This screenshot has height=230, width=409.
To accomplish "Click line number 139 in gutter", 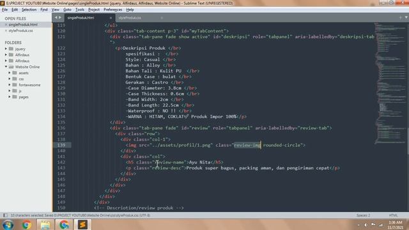I will tap(61, 145).
